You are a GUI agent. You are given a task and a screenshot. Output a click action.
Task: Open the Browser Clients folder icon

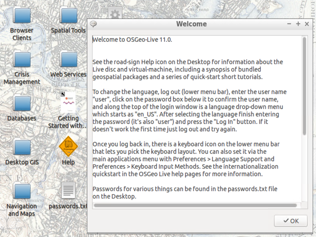(22, 15)
